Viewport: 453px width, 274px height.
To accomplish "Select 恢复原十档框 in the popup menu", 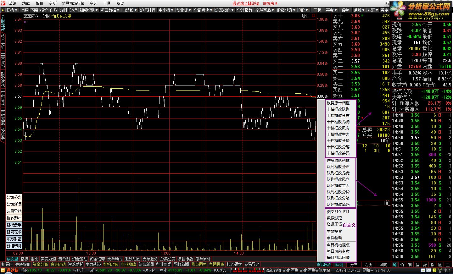I will click(x=338, y=103).
